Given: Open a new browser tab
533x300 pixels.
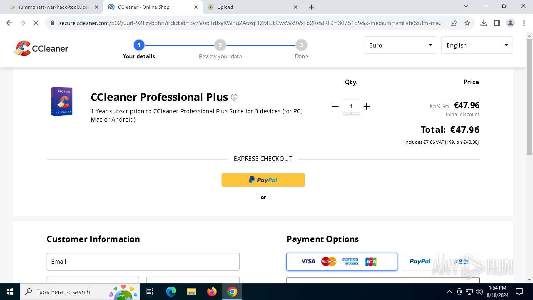Looking at the screenshot, I should point(311,7).
